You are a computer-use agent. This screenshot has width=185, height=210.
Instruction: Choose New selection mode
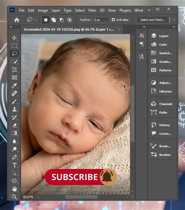coord(46,20)
